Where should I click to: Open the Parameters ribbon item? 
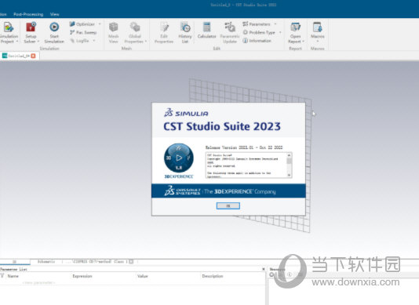[257, 24]
